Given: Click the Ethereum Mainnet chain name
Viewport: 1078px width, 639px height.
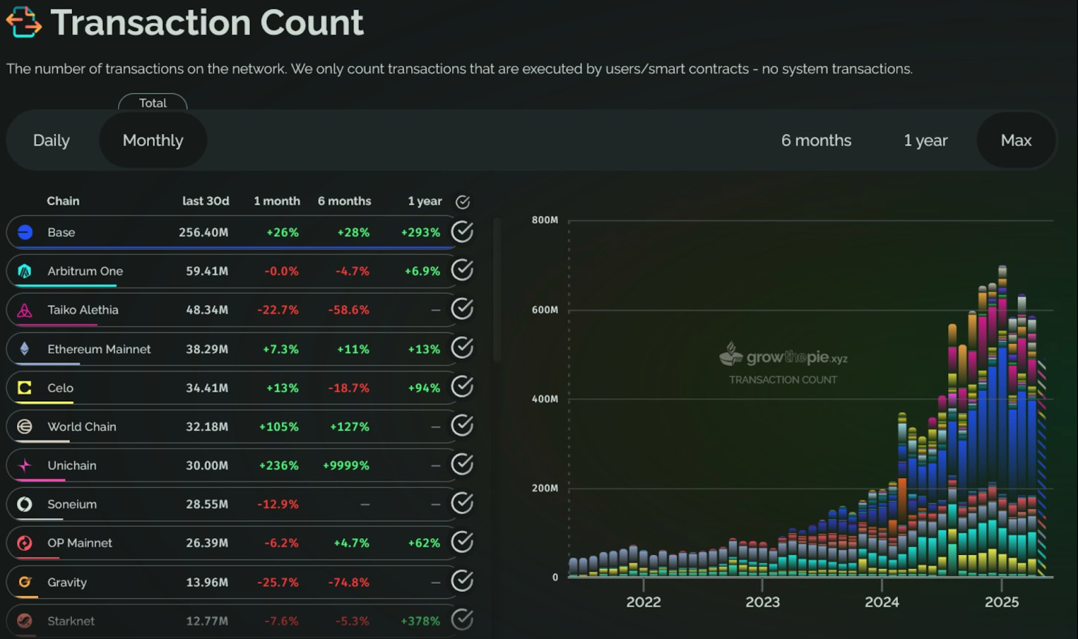Looking at the screenshot, I should tap(99, 349).
